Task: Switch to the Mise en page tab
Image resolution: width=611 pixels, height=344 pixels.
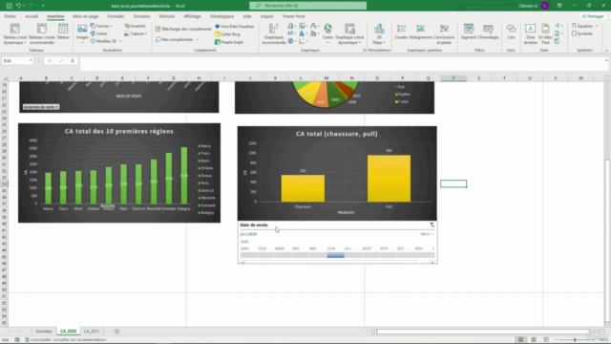Action: [85, 16]
